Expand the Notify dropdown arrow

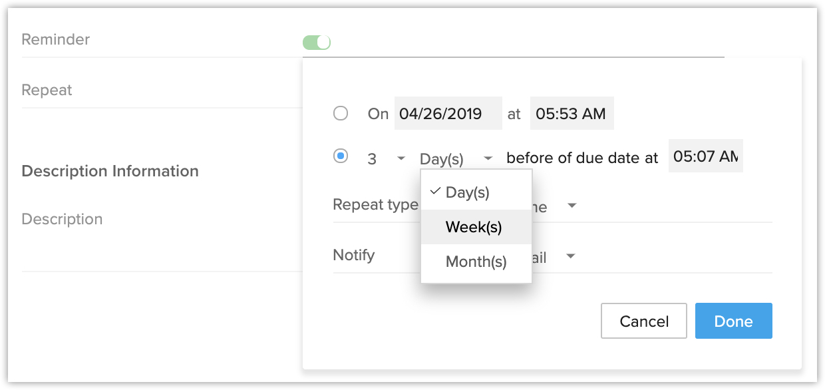click(x=570, y=257)
